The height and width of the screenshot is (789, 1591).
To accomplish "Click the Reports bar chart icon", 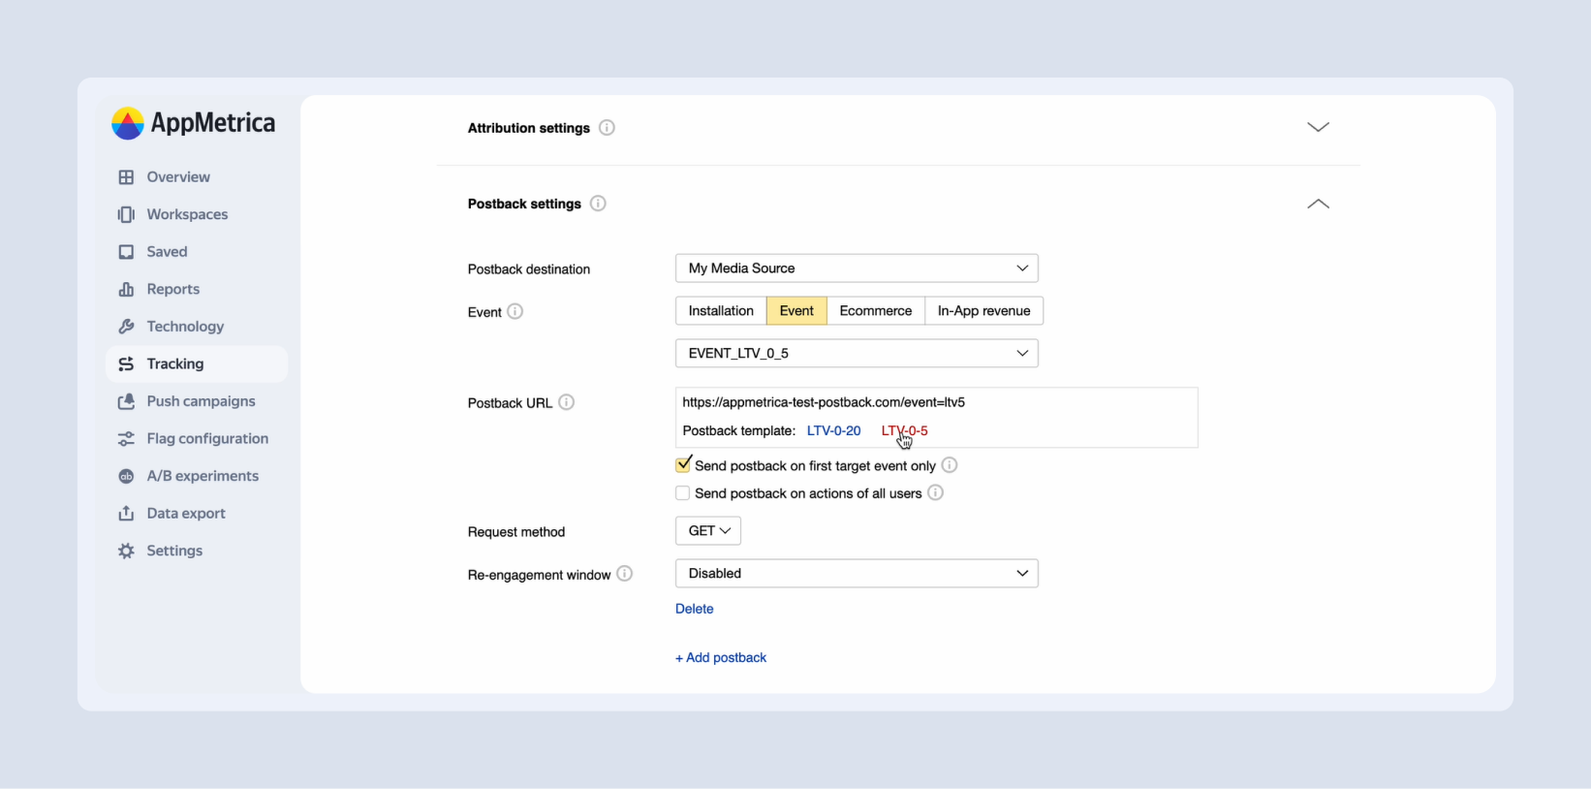I will coord(126,289).
